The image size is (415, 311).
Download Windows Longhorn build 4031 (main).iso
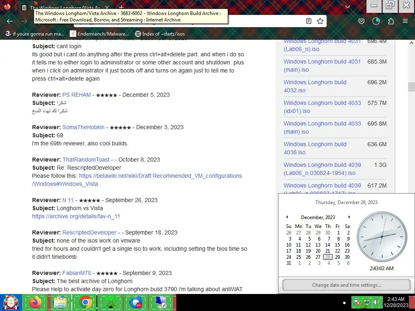click(x=322, y=66)
